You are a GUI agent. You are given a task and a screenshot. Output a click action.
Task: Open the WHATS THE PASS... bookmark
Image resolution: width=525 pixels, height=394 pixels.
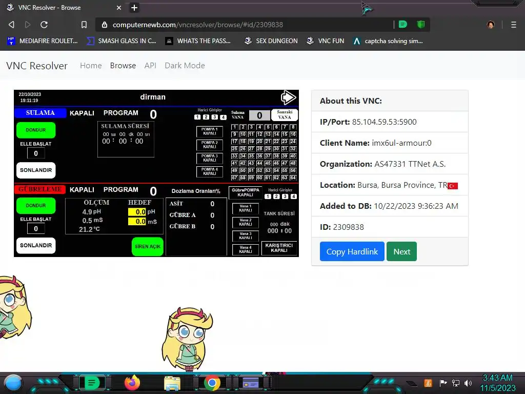198,41
